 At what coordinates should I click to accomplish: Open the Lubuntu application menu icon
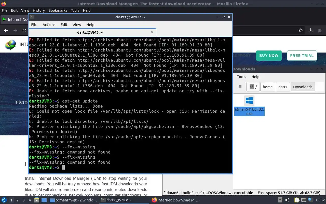coord(4,200)
